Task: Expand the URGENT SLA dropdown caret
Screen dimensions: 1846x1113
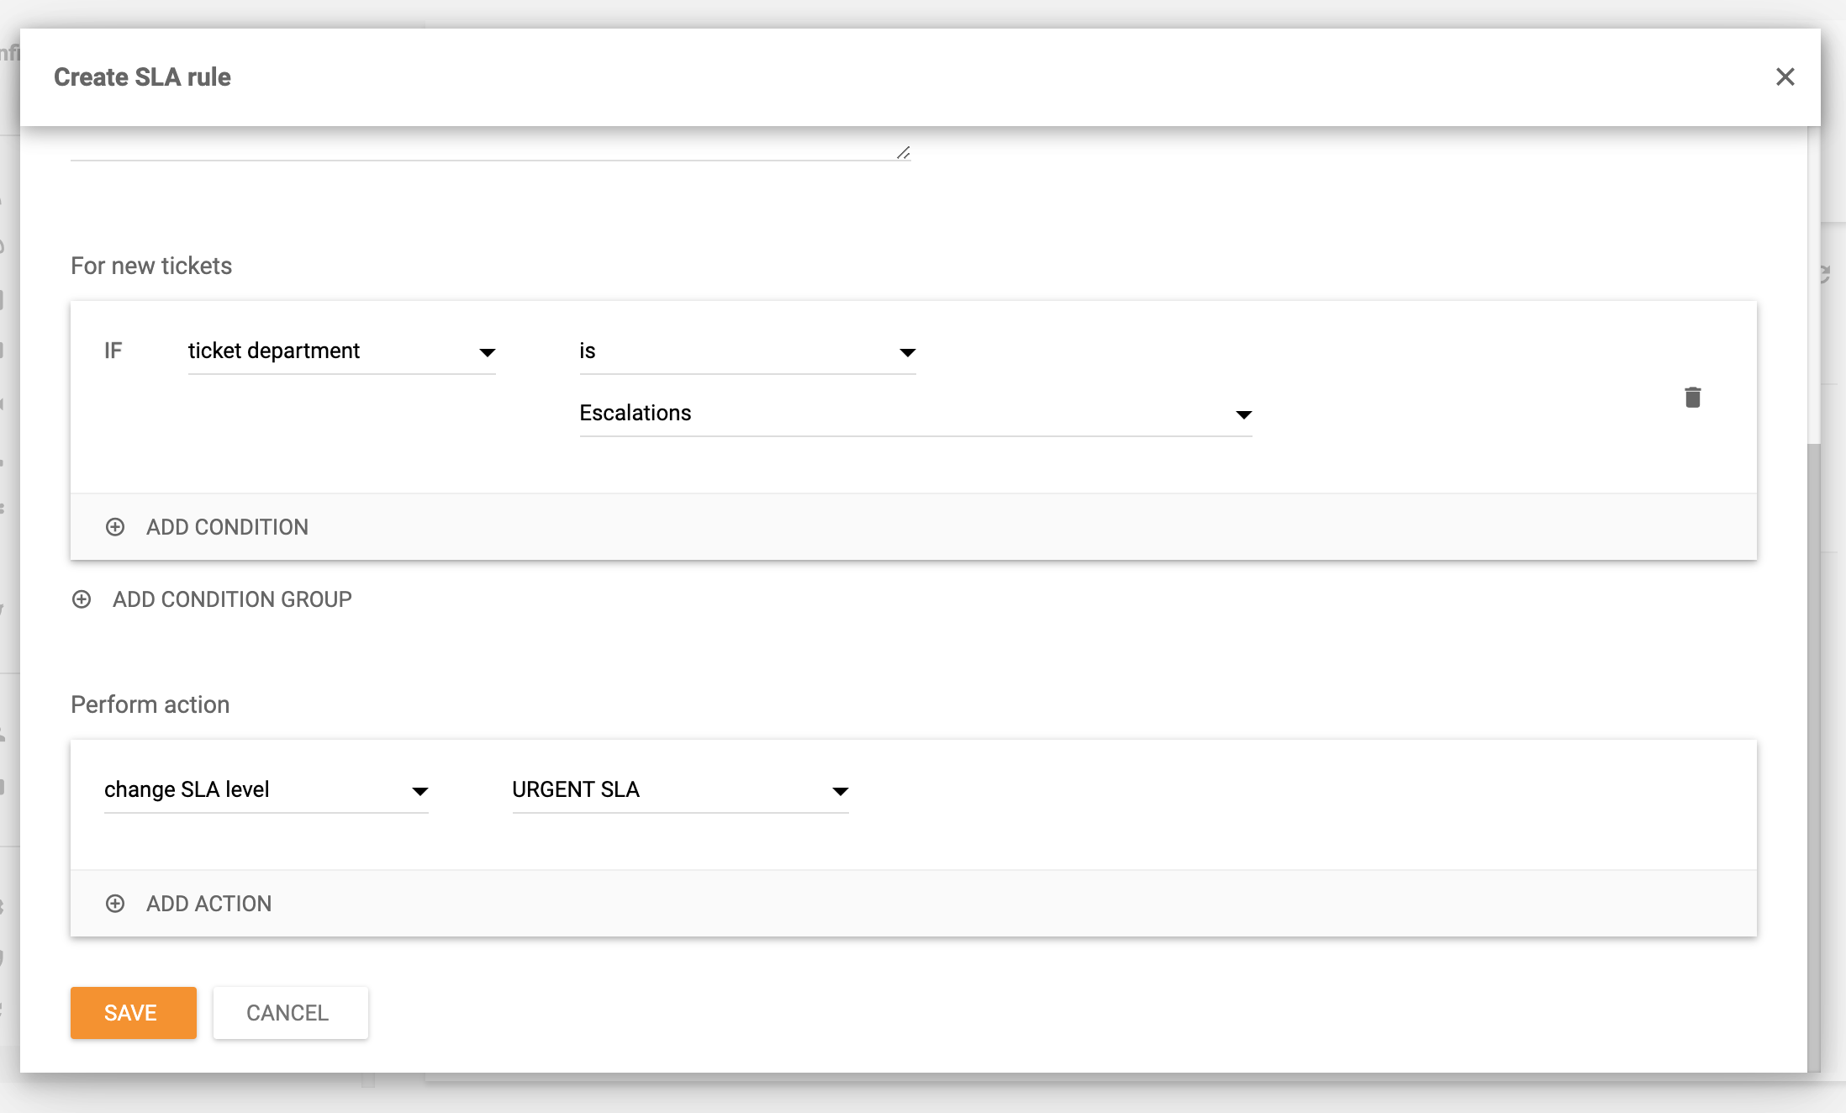Action: (x=840, y=791)
